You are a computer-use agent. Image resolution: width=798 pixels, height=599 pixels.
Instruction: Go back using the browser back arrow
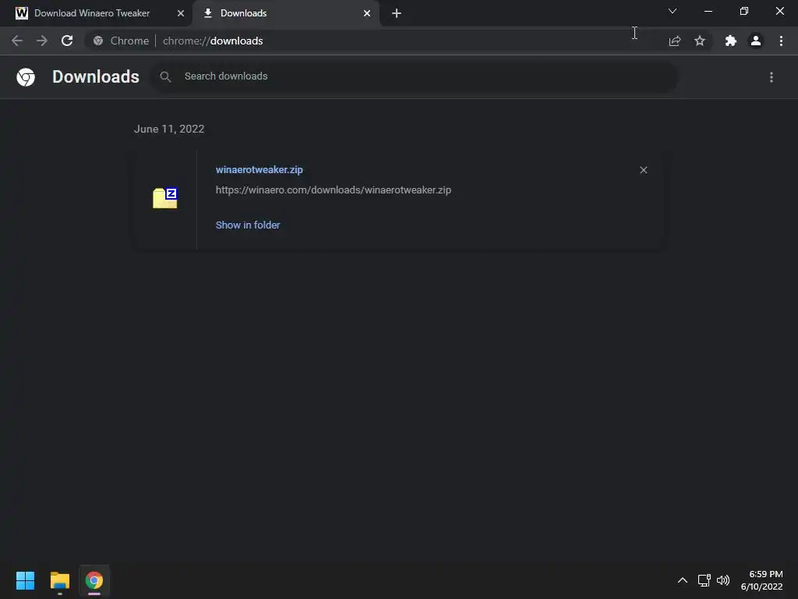tap(17, 41)
